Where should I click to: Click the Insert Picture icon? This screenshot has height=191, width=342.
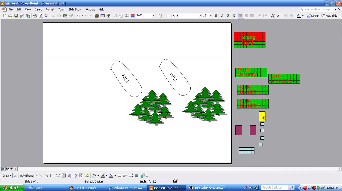(x=87, y=176)
